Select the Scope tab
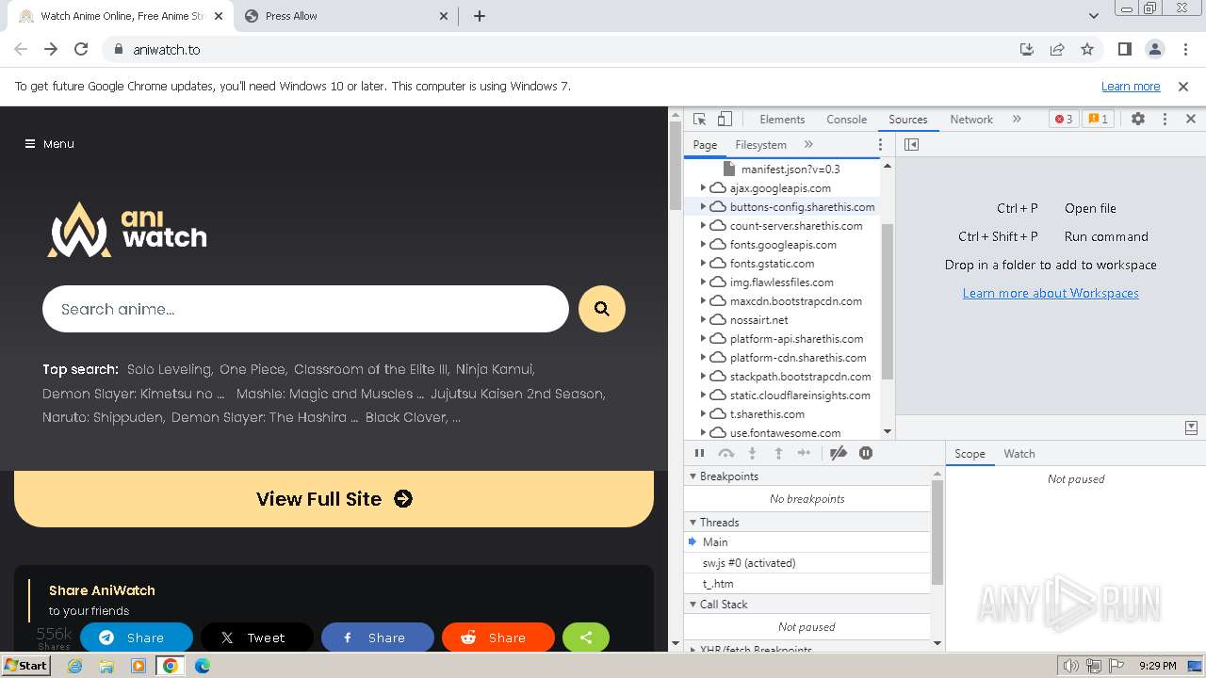The width and height of the screenshot is (1206, 678). (x=970, y=454)
